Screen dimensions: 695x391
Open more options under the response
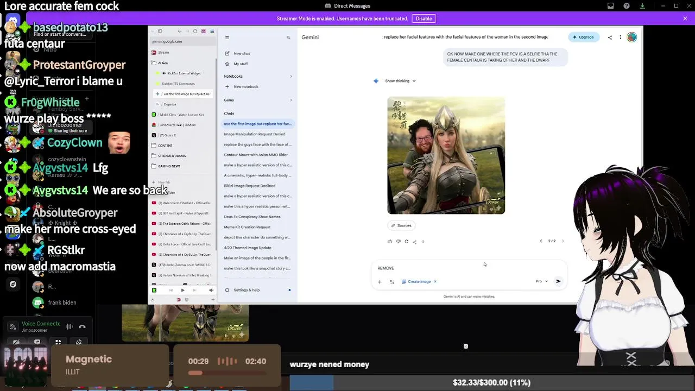pyautogui.click(x=423, y=242)
